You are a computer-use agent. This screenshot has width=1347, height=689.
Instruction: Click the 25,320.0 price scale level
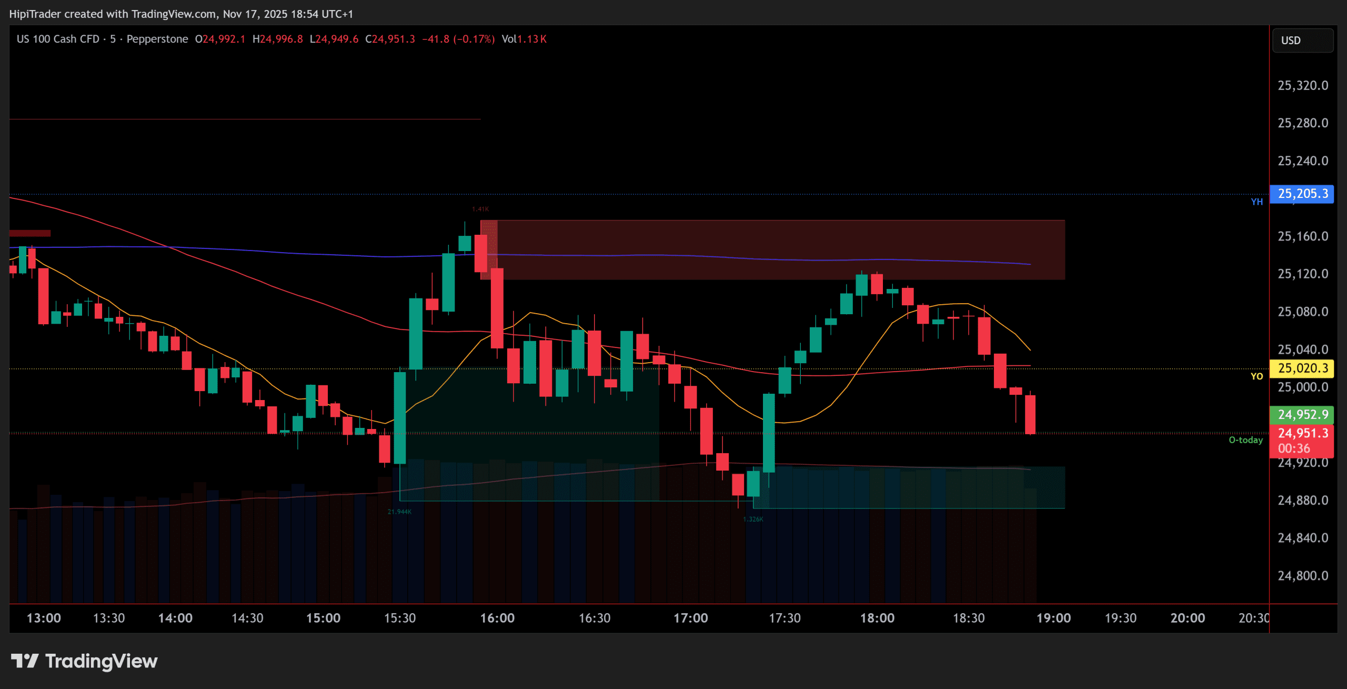pyautogui.click(x=1303, y=85)
